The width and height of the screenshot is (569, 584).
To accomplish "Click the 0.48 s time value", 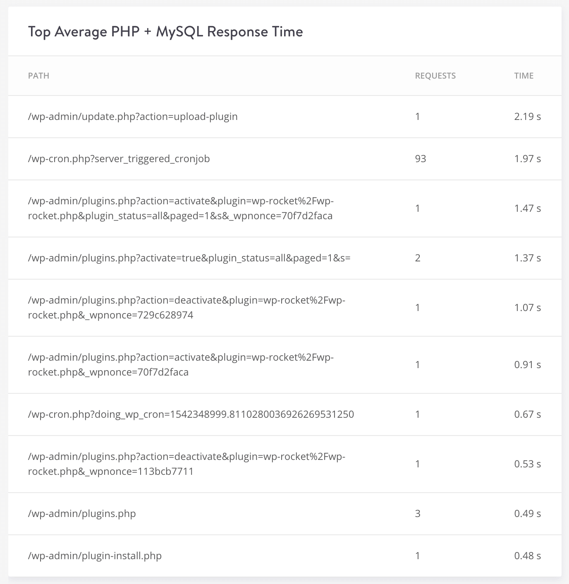I will 527,556.
